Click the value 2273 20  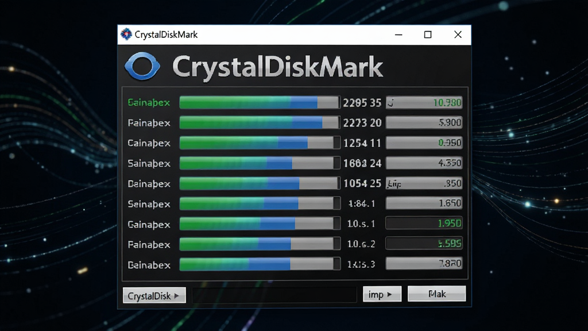(362, 123)
